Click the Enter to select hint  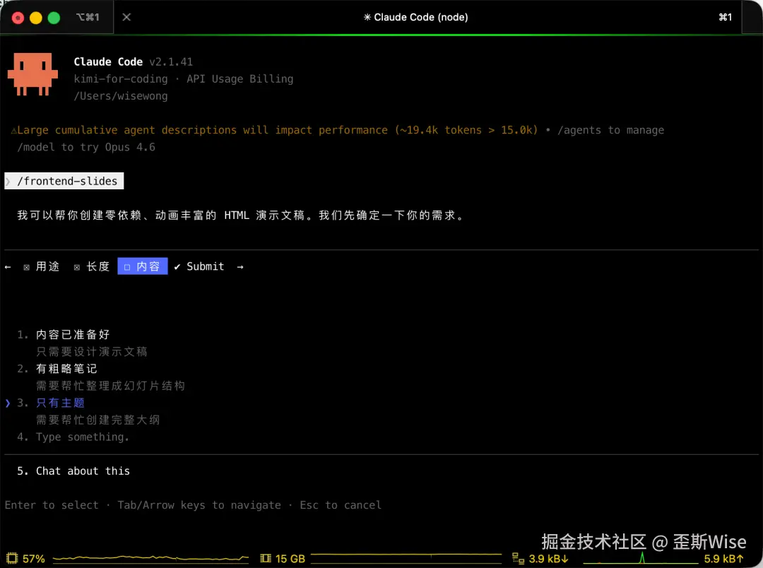coord(52,505)
